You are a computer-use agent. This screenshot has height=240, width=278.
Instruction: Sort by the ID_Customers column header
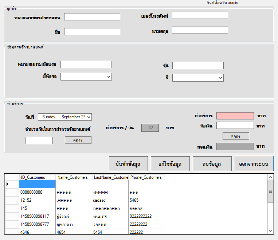point(37,177)
